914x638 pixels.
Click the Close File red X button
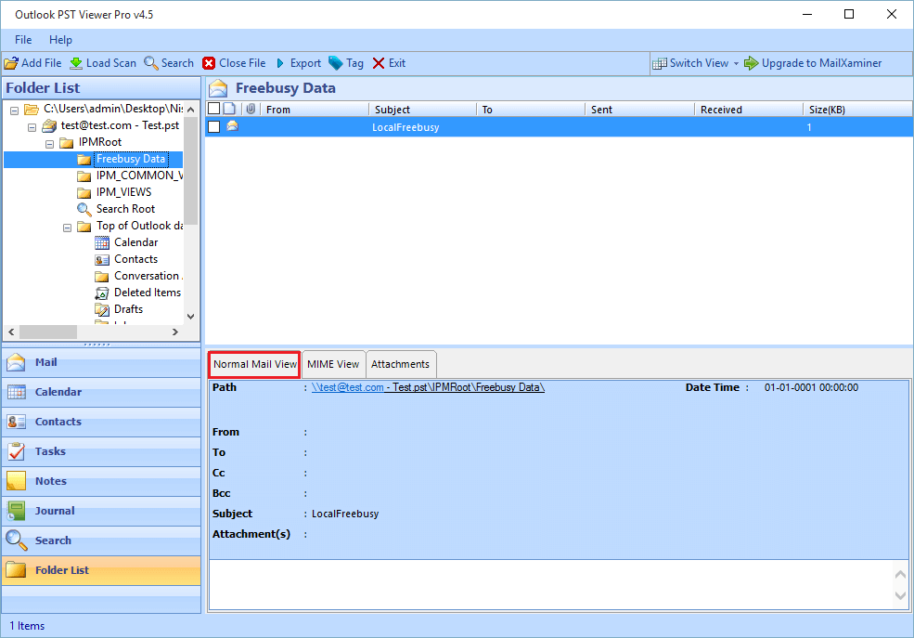pos(209,63)
